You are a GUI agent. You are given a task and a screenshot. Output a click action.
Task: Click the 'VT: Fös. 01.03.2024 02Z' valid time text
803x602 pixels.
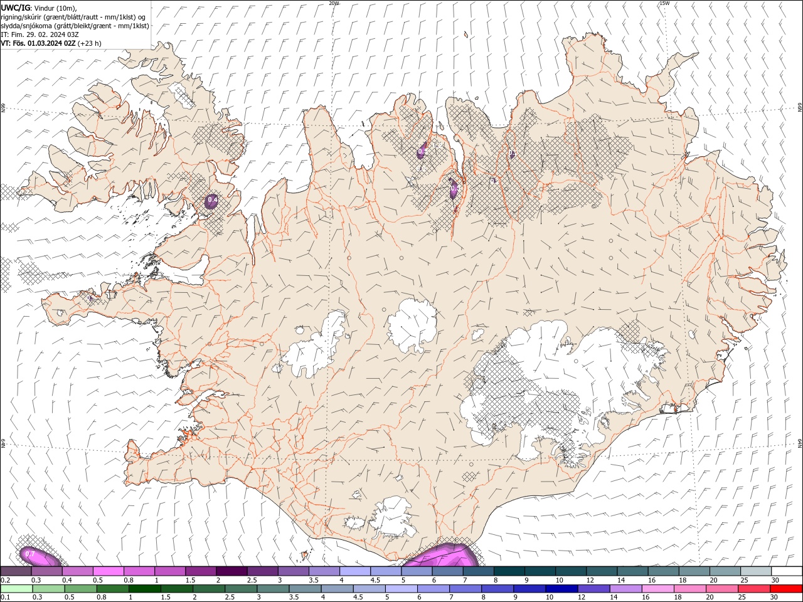[38, 43]
